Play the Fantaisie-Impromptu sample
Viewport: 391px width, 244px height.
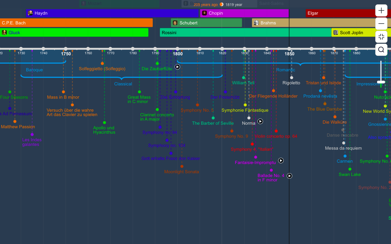(281, 160)
